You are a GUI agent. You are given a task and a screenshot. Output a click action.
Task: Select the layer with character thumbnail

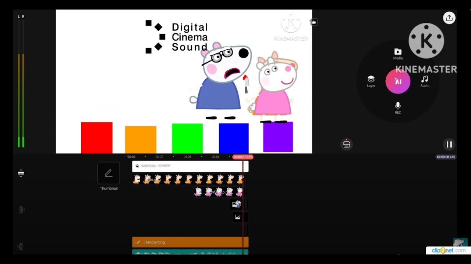pos(237,204)
